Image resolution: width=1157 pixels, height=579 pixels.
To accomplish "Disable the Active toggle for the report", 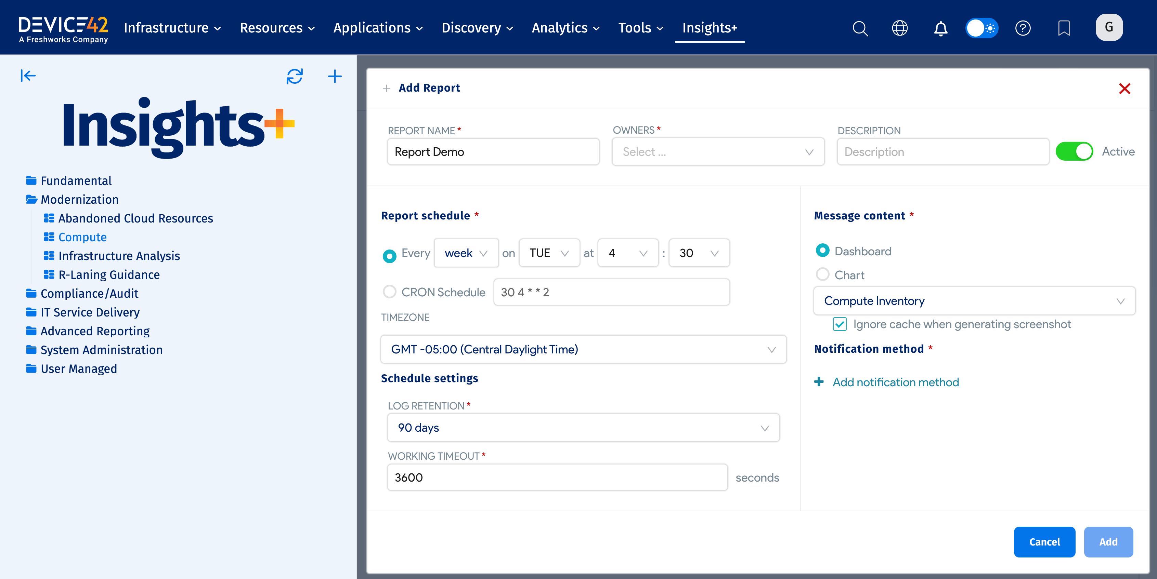I will (1074, 151).
